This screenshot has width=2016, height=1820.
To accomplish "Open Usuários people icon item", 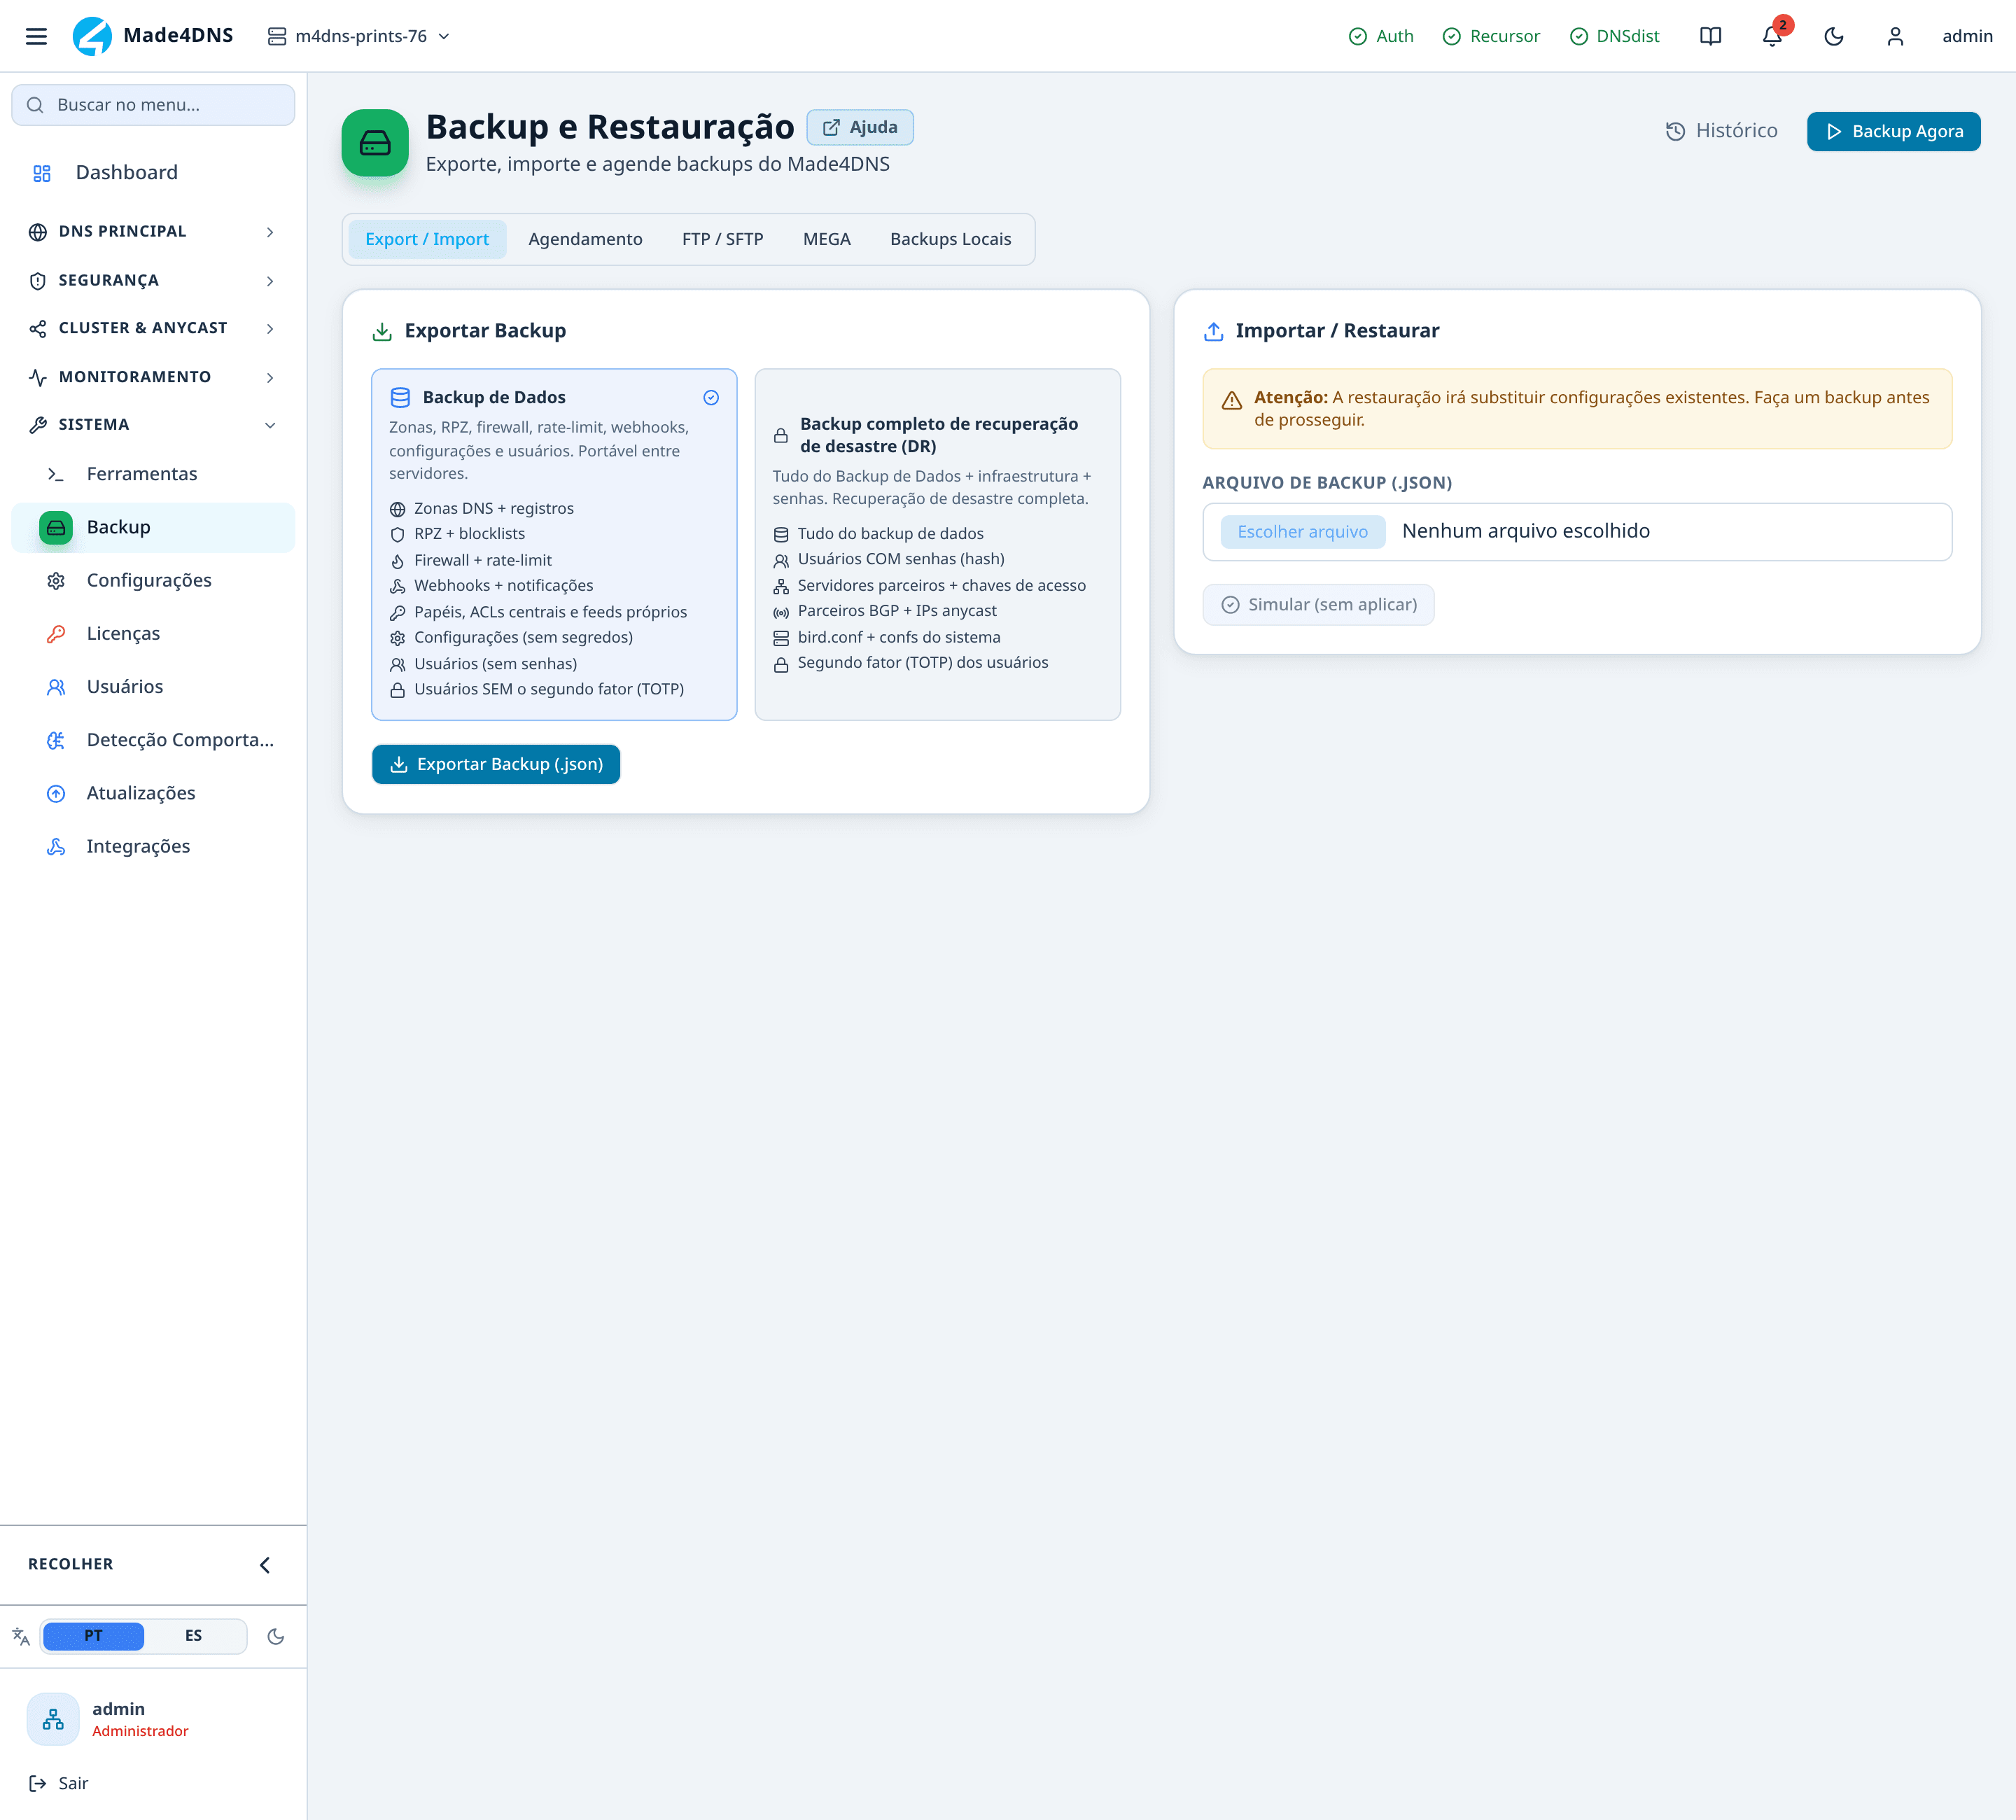I will [56, 687].
